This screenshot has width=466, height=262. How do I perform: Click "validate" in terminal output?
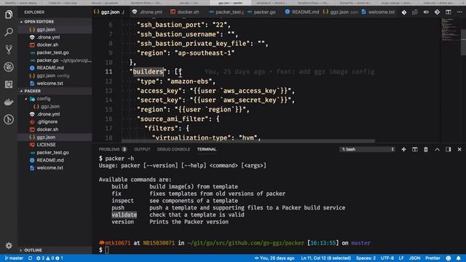tap(125, 215)
